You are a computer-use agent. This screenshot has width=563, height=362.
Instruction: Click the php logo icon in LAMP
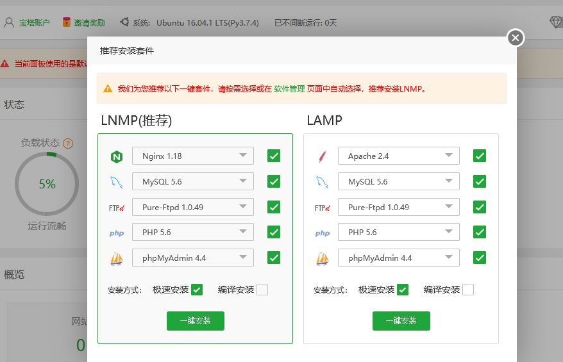click(x=323, y=233)
